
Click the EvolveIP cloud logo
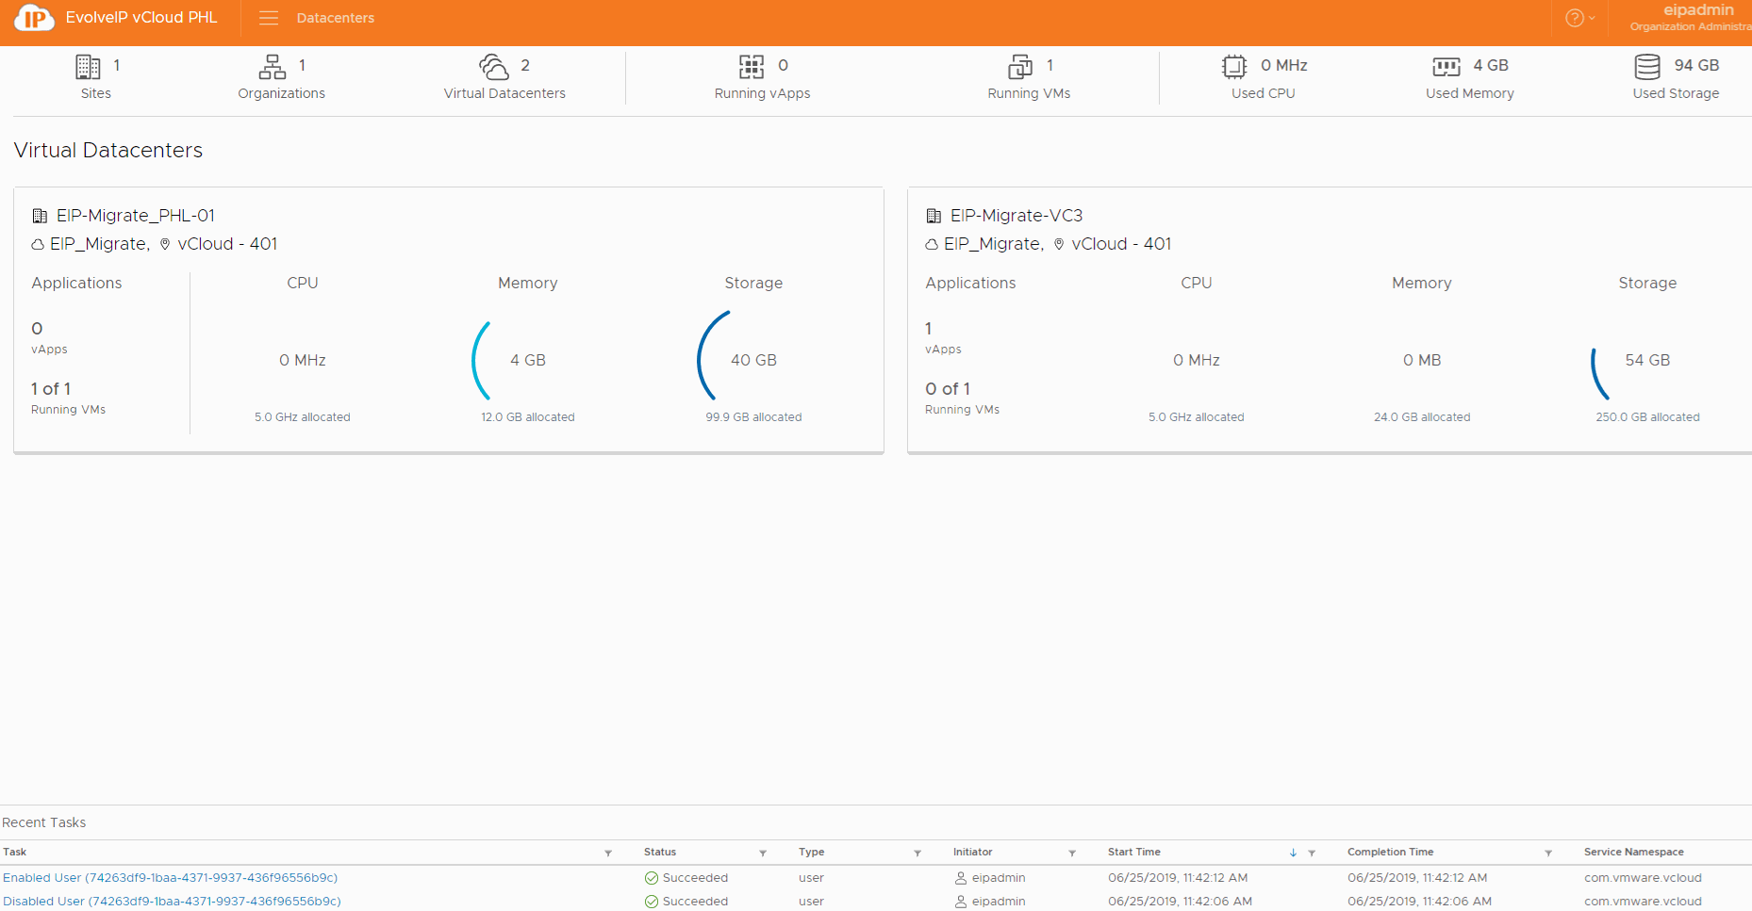(35, 18)
